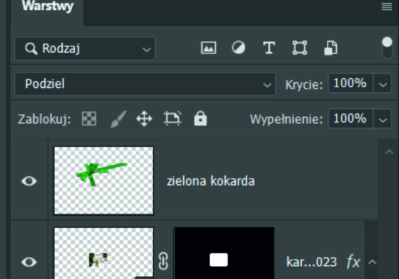
Task: Lock layer position
Action: pyautogui.click(x=144, y=118)
